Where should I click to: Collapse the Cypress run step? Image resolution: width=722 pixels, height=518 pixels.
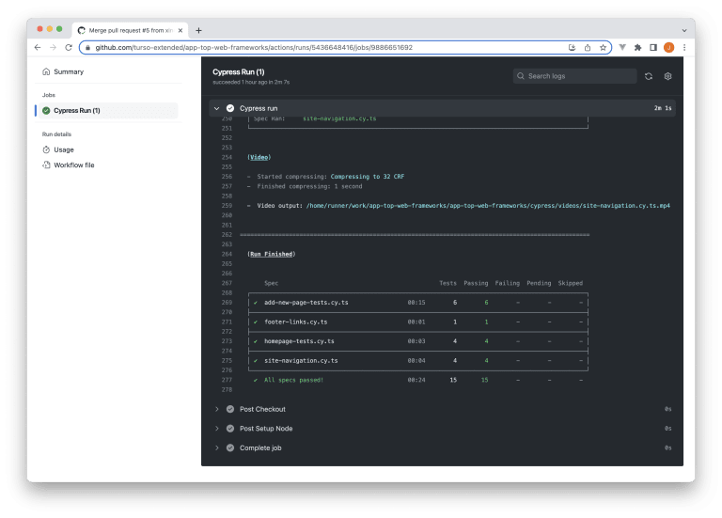(x=217, y=108)
